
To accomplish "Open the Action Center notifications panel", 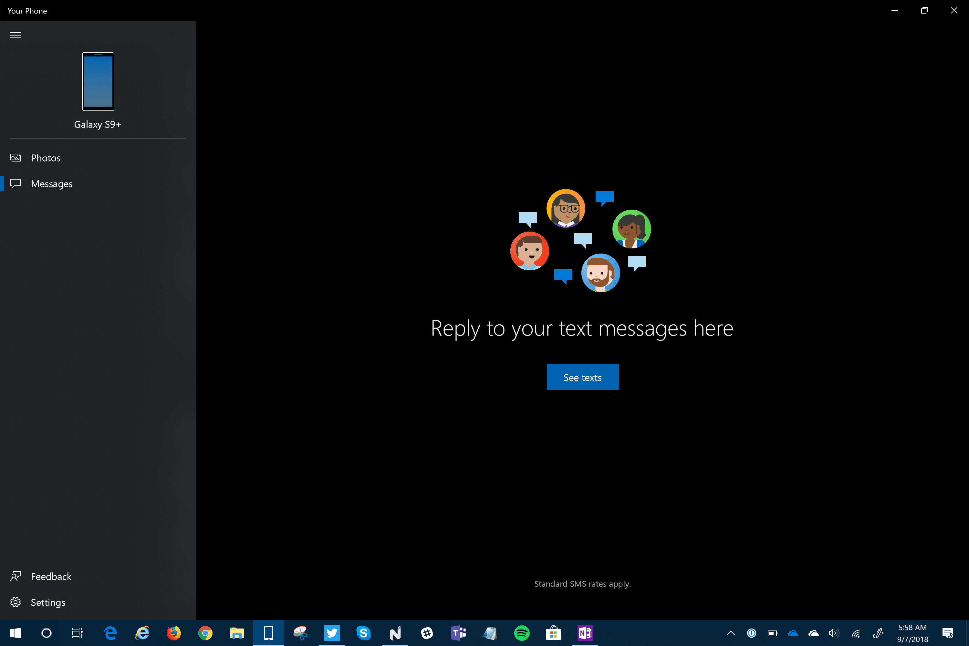I will coord(948,633).
